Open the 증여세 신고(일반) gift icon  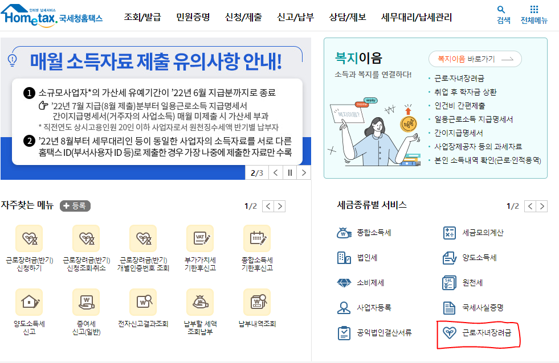click(x=85, y=302)
